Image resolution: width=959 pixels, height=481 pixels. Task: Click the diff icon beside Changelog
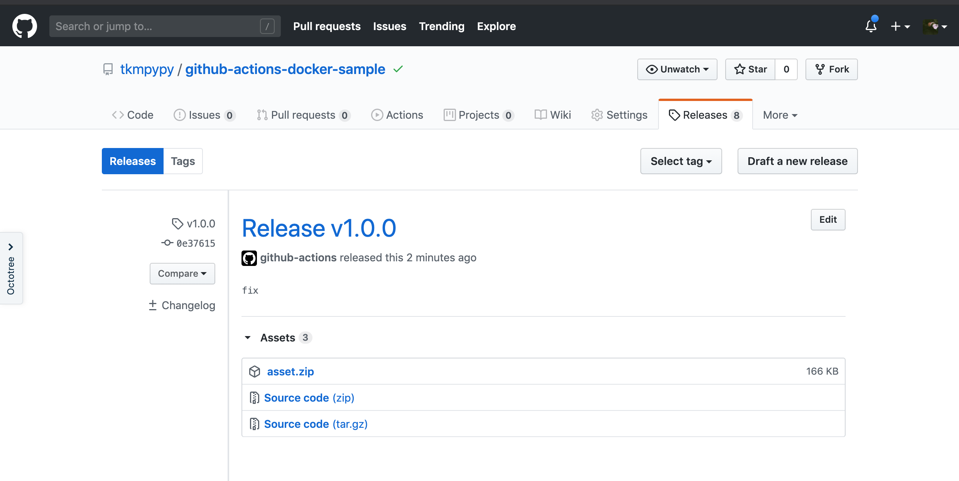coord(153,305)
